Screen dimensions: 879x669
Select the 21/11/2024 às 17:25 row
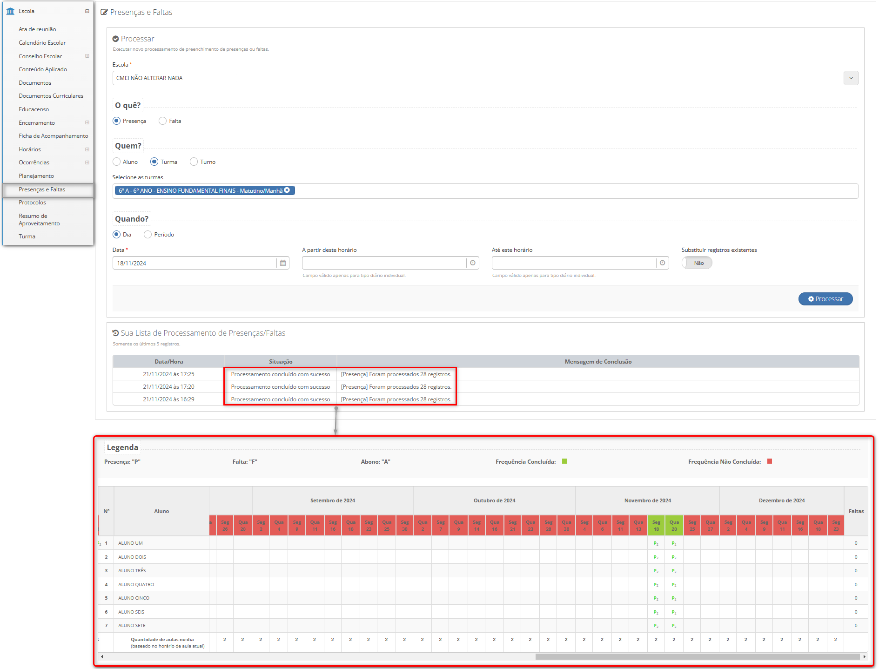(x=486, y=374)
